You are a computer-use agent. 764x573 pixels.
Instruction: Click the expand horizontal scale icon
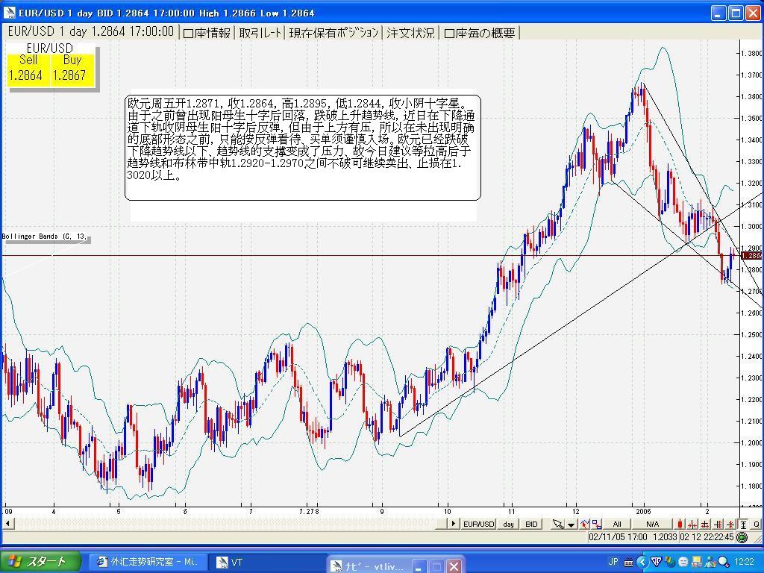[704, 524]
